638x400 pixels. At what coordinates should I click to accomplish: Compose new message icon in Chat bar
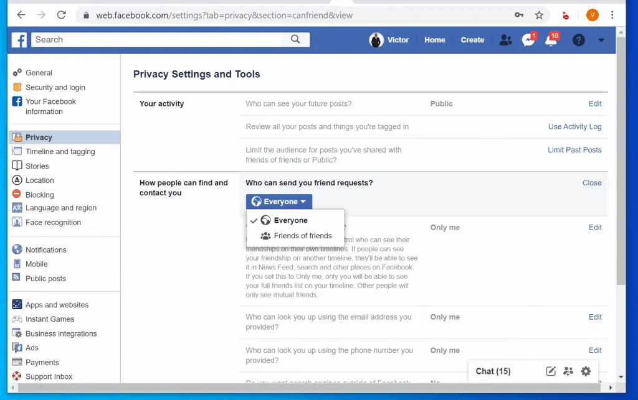(551, 371)
